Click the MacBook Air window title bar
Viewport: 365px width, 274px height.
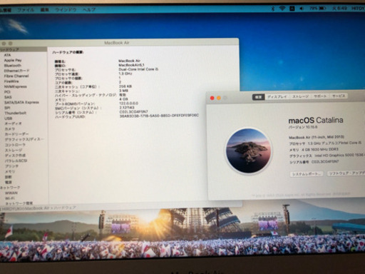pyautogui.click(x=117, y=43)
